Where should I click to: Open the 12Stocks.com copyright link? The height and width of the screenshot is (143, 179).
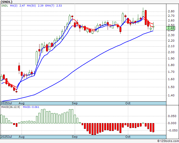168,141
